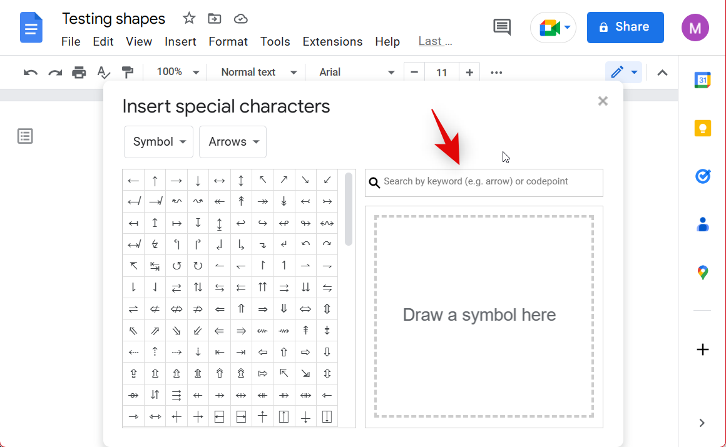Viewport: 726px width, 447px height.
Task: Click the Testing shapes title
Action: click(x=113, y=19)
